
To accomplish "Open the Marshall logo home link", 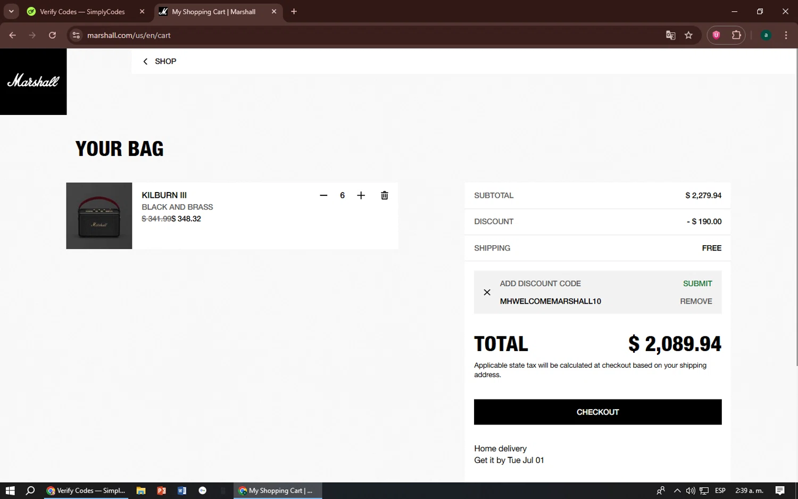I will pyautogui.click(x=33, y=81).
